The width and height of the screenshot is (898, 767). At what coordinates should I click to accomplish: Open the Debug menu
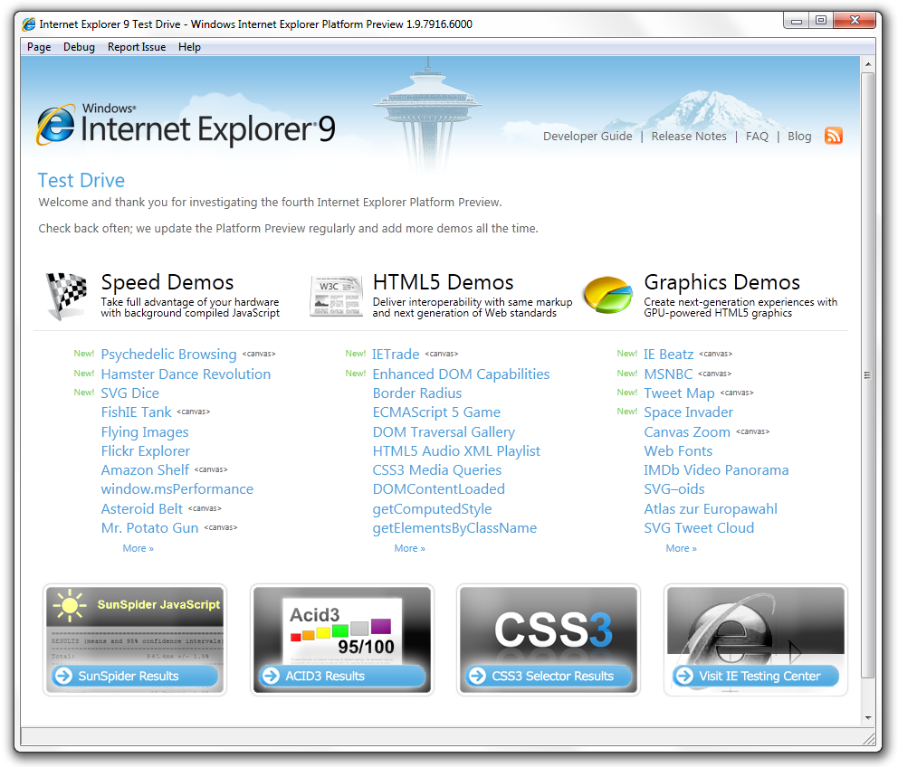[x=79, y=47]
